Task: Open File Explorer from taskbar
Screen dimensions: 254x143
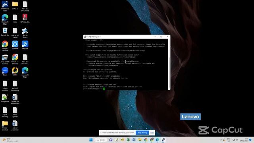Action: (x=140, y=140)
